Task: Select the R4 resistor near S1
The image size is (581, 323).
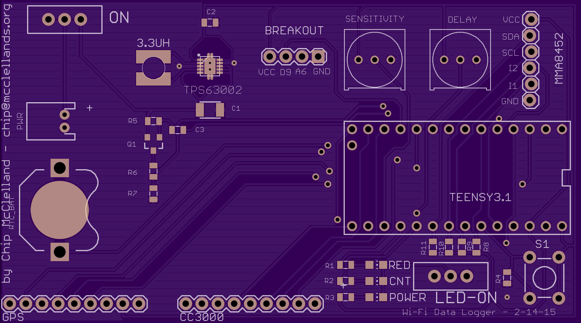Action: pyautogui.click(x=507, y=277)
